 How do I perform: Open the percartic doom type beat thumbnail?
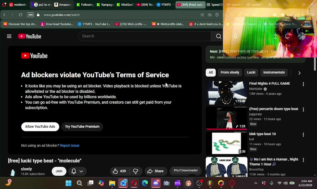(x=226, y=118)
